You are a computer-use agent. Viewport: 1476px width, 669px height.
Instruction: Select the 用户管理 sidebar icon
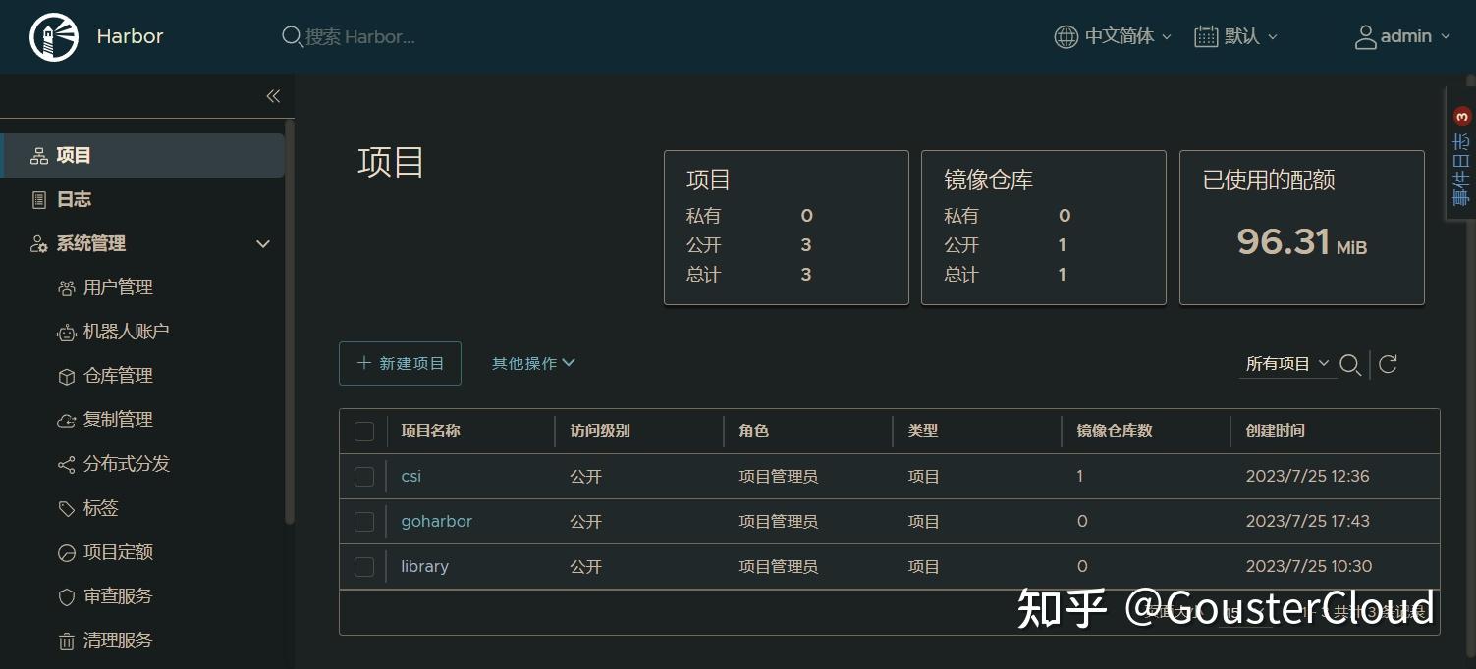pyautogui.click(x=65, y=286)
